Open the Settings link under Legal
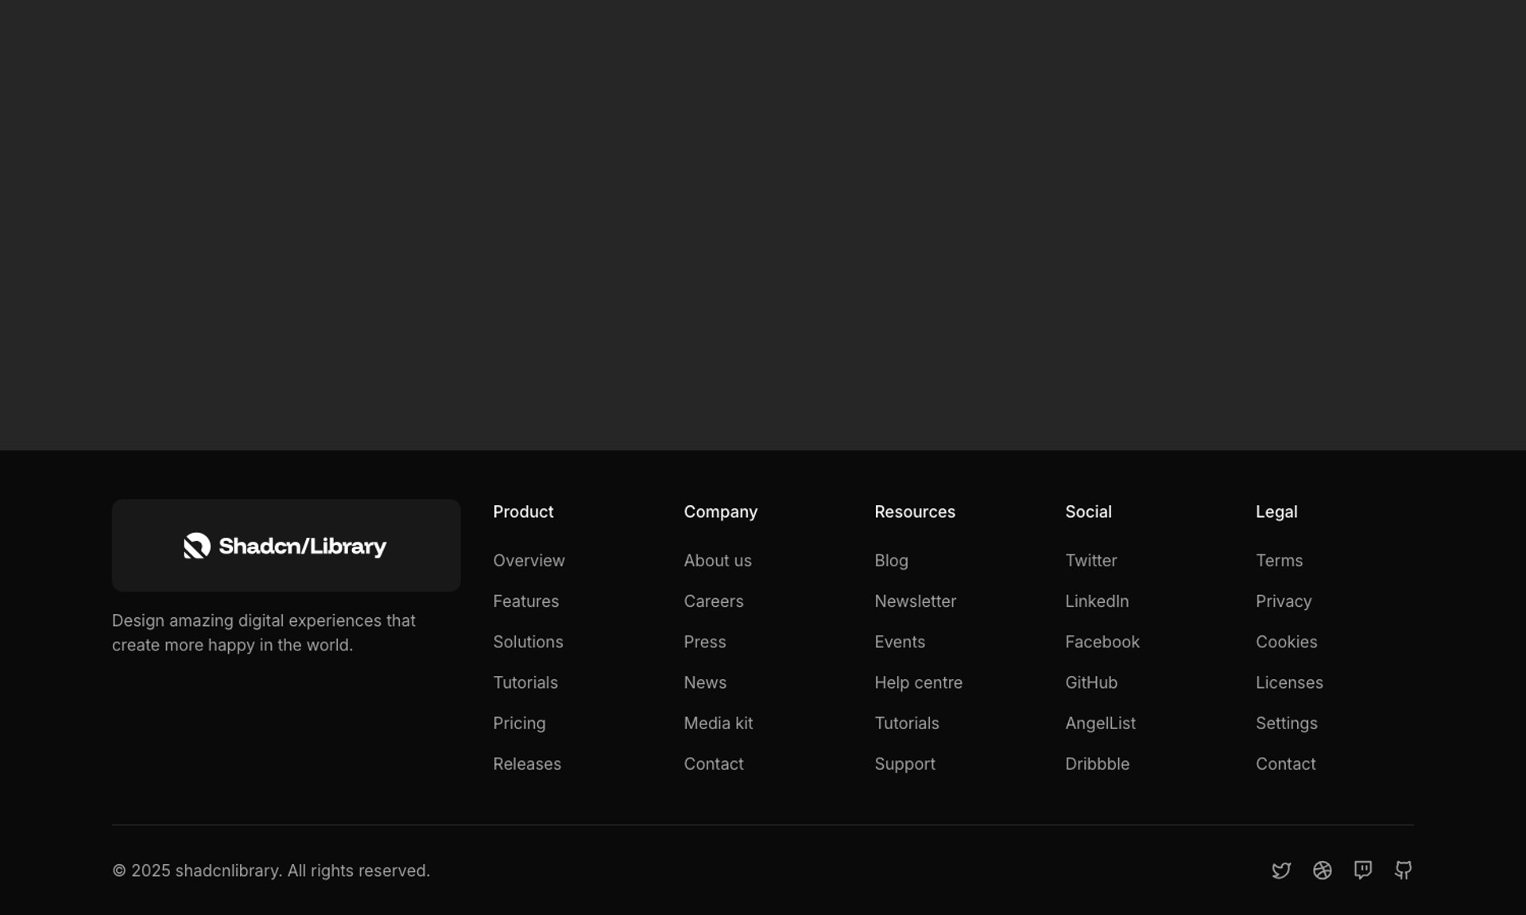 click(x=1286, y=724)
